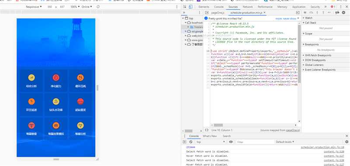
Task: Click the "never show" link
Action: [x=290, y=19]
